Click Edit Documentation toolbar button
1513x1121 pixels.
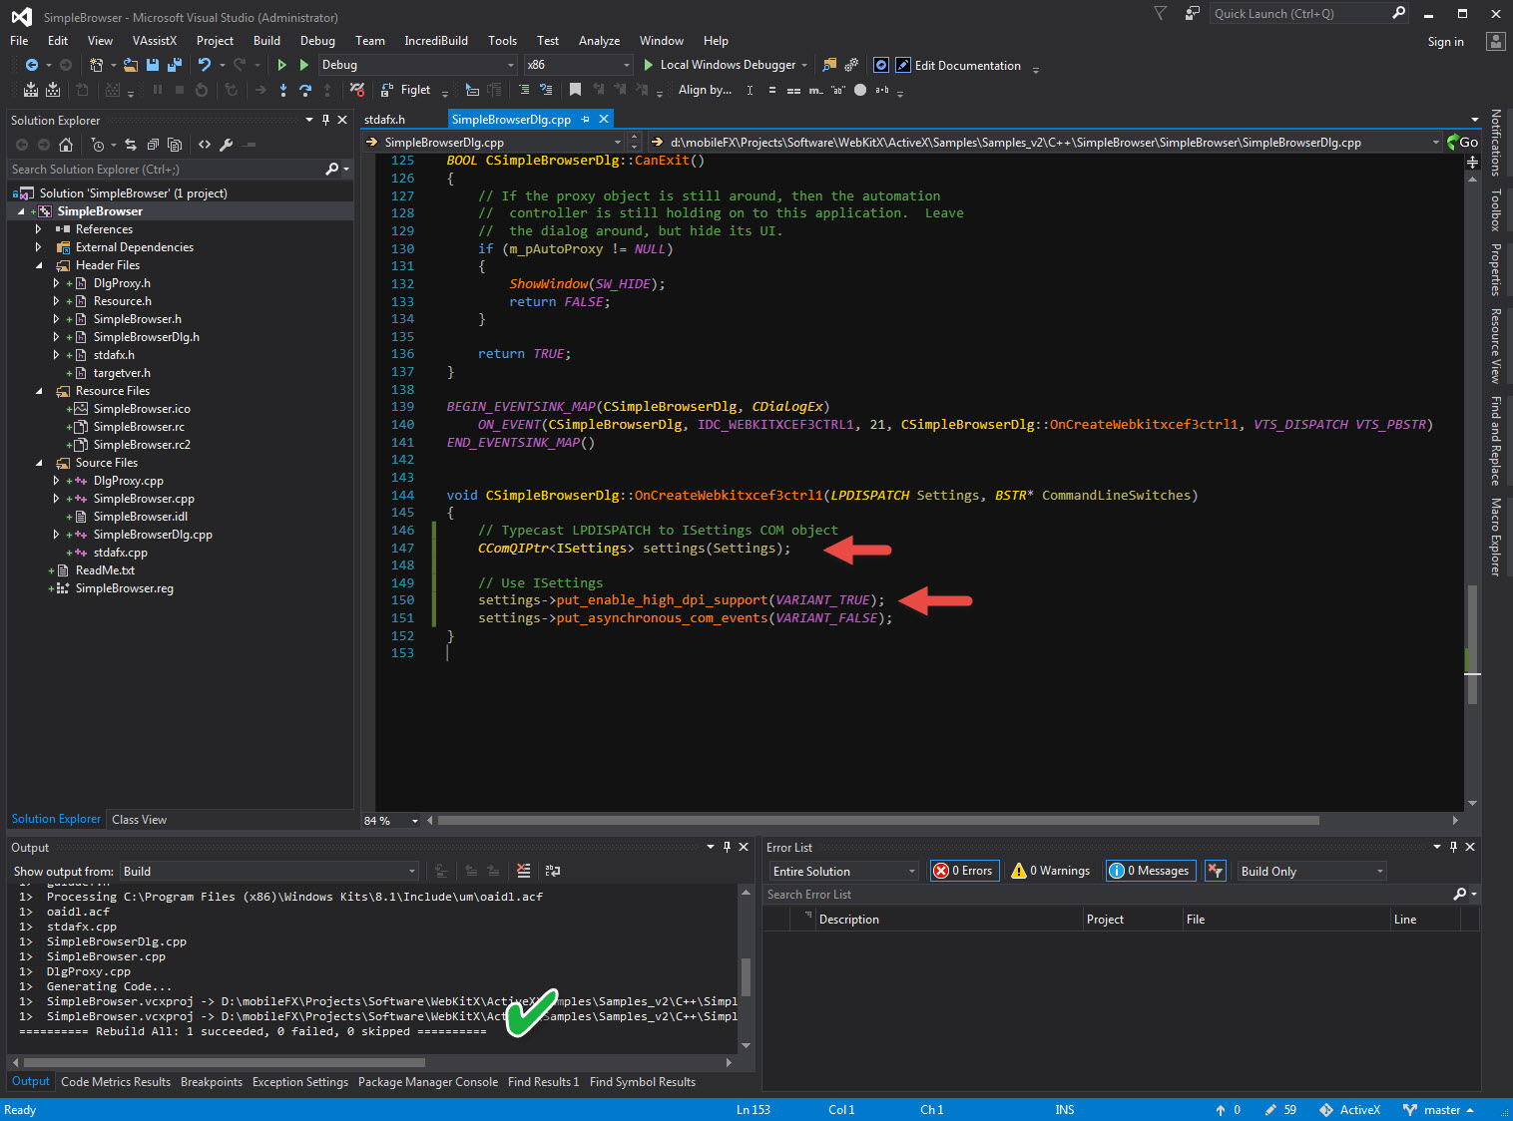[x=958, y=65]
